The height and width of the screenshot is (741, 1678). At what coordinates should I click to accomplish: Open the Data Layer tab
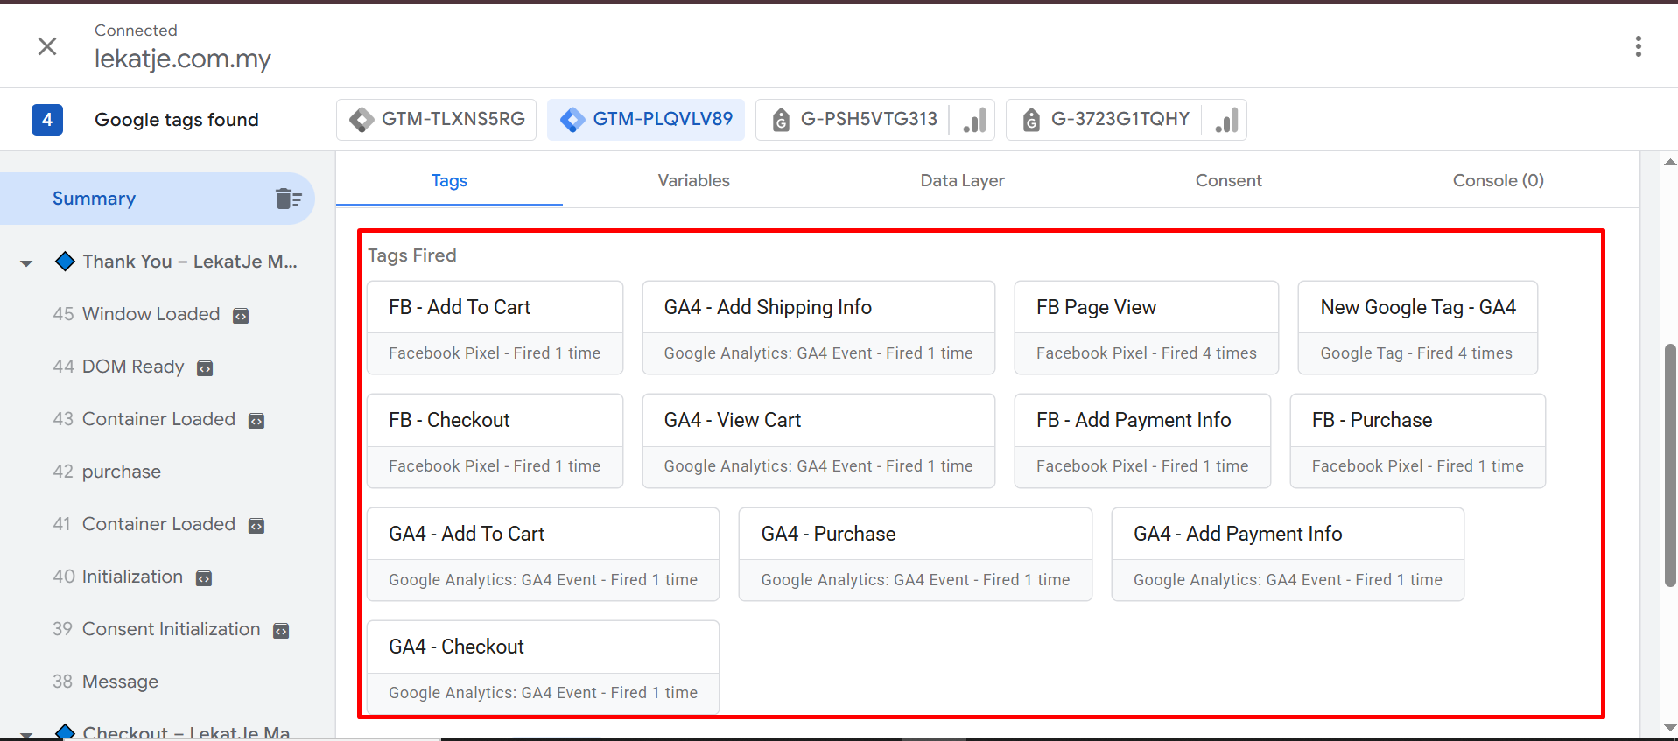tap(962, 180)
